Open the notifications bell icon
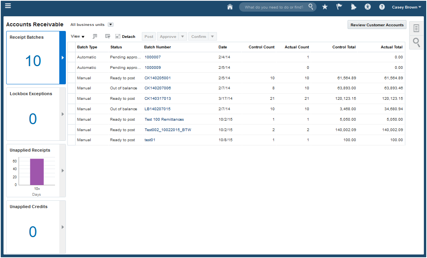Screen dimensions: 427x258 tap(353, 7)
